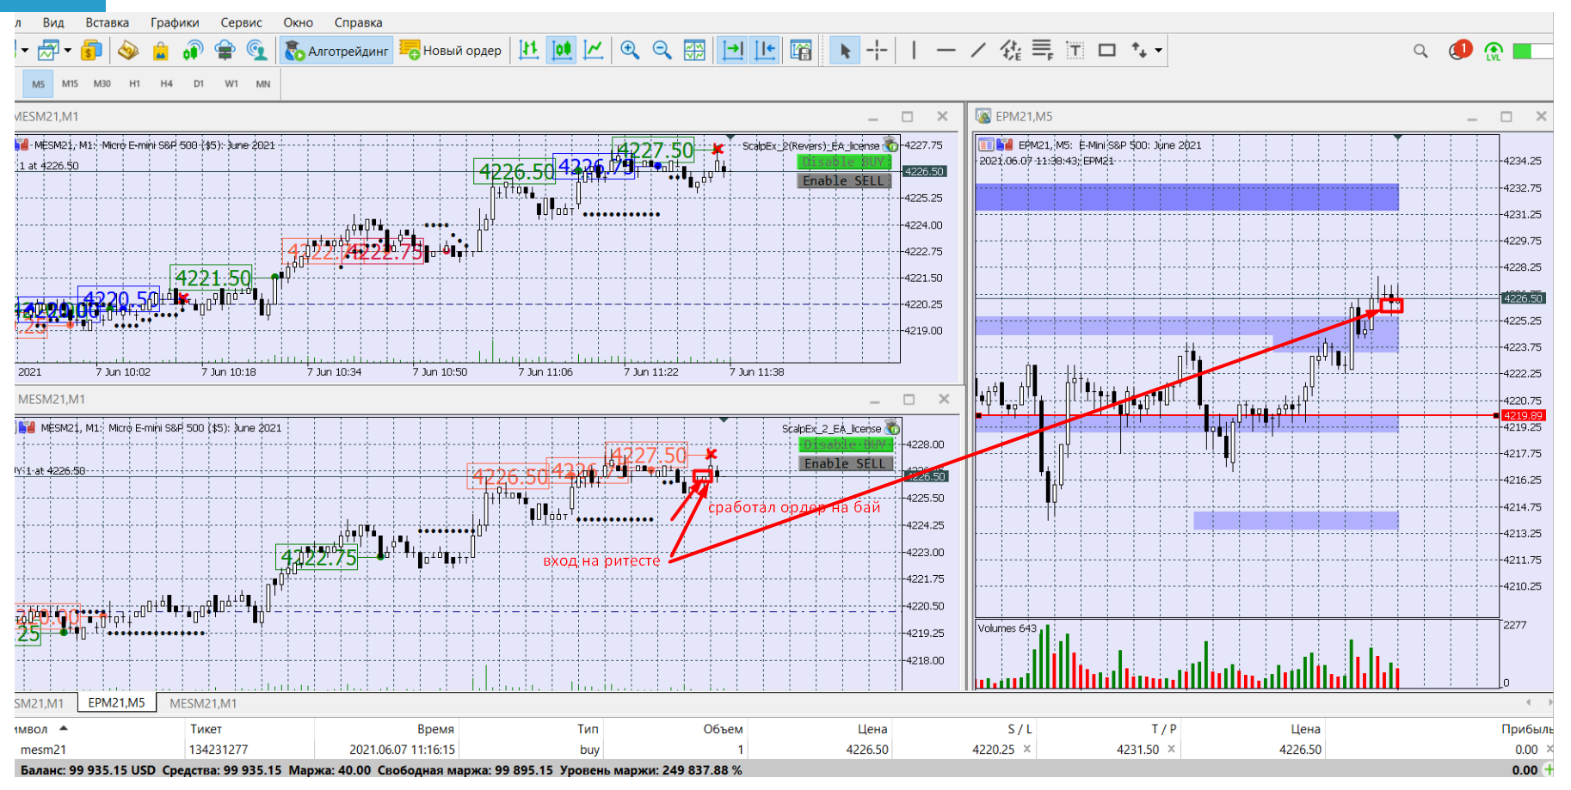
Task: Draw a horizontal line on chart
Action: click(946, 51)
